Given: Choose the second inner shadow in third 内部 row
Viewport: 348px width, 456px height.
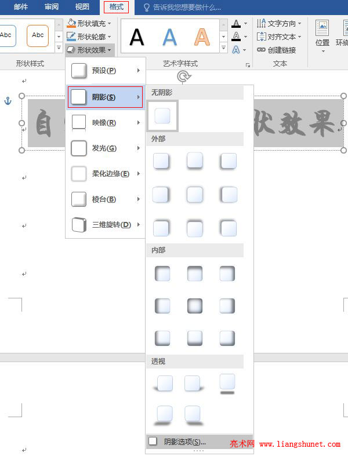Looking at the screenshot, I should coord(195,338).
